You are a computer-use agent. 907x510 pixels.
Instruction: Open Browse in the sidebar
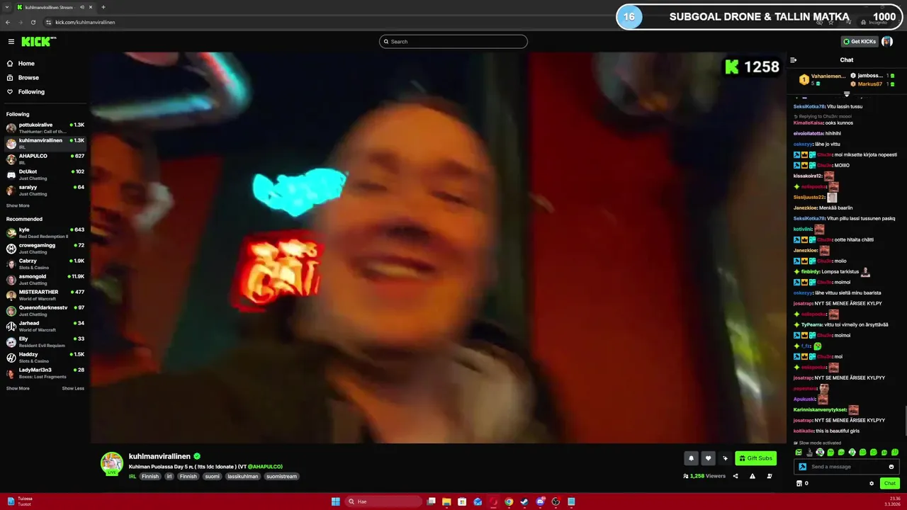coord(28,78)
